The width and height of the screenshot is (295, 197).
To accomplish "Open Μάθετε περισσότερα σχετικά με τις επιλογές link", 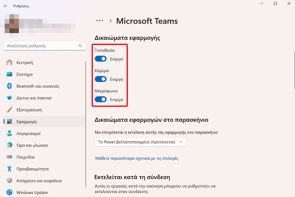I will pyautogui.click(x=137, y=158).
